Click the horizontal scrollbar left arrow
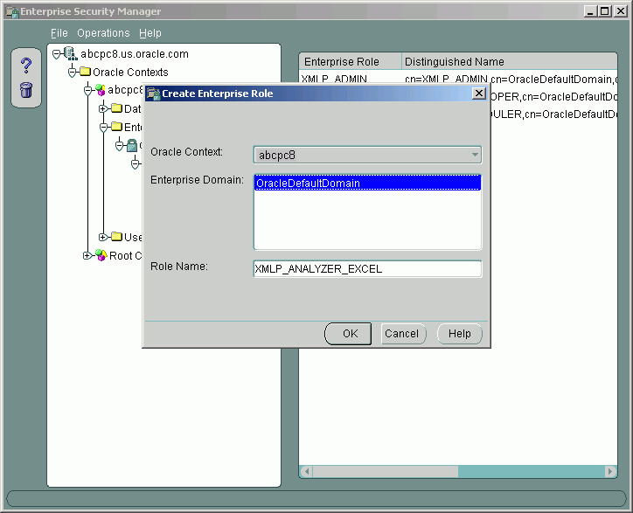 [x=306, y=471]
